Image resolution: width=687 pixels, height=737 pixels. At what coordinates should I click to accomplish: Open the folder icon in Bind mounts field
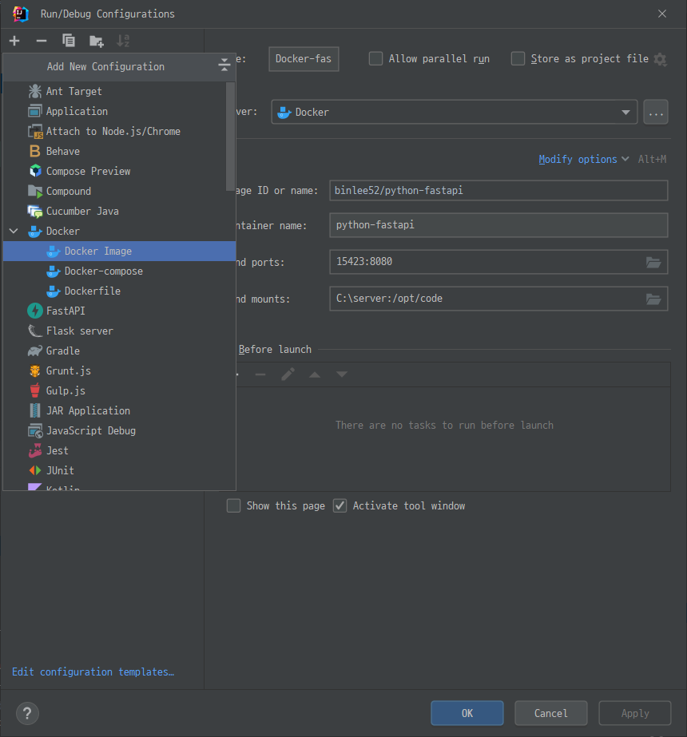(653, 299)
